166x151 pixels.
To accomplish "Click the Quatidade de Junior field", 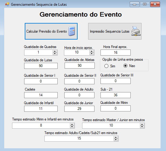I will [79, 109].
